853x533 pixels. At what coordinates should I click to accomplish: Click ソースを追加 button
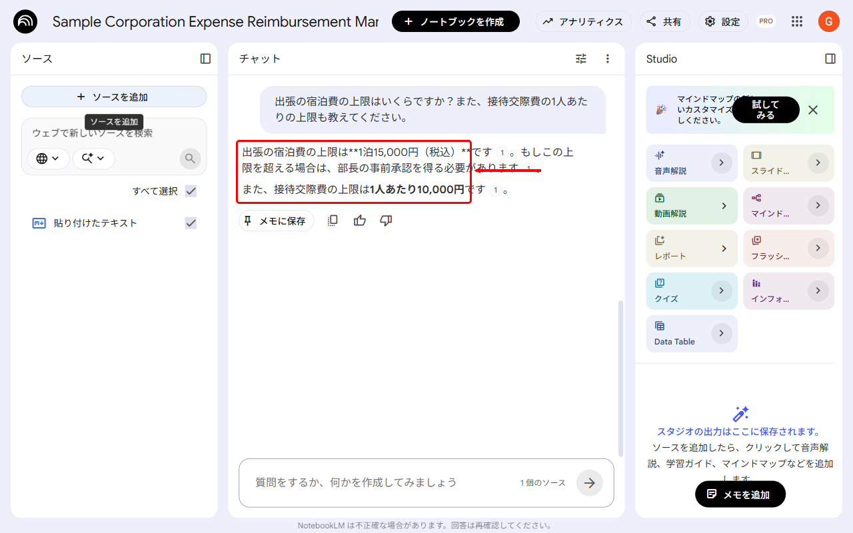point(114,97)
